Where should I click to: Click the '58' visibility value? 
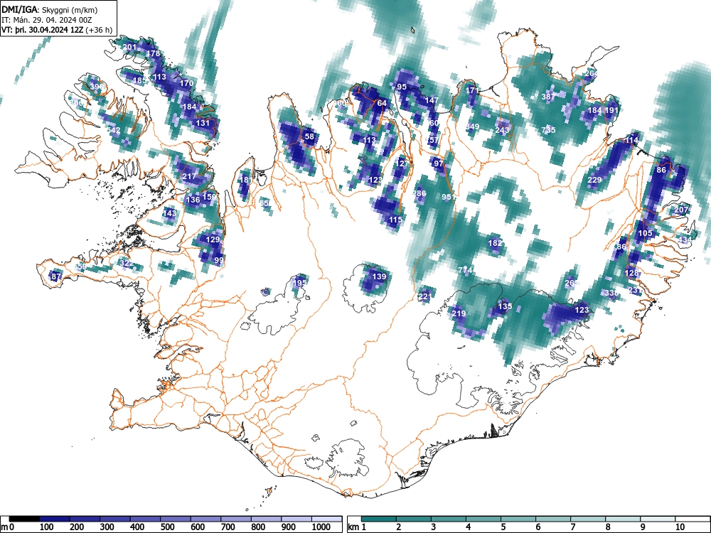pyautogui.click(x=309, y=136)
